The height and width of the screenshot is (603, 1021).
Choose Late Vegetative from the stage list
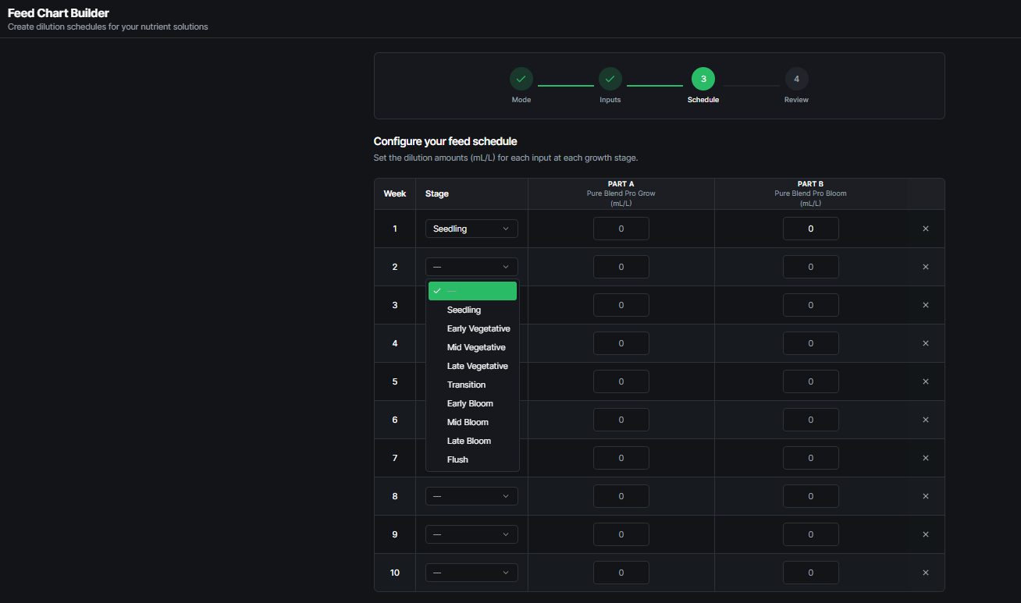pos(472,366)
